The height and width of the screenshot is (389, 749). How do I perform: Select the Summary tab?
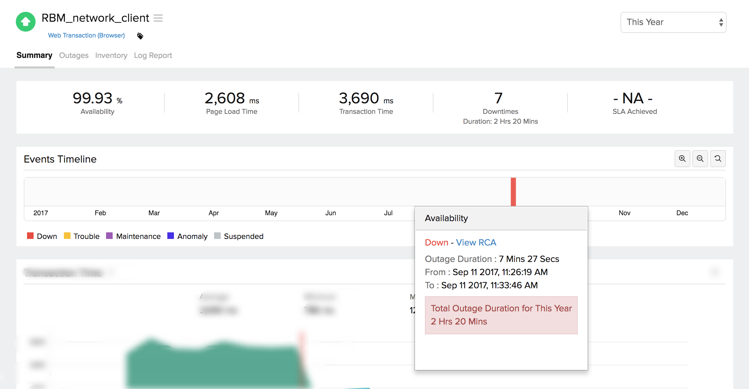pyautogui.click(x=34, y=55)
